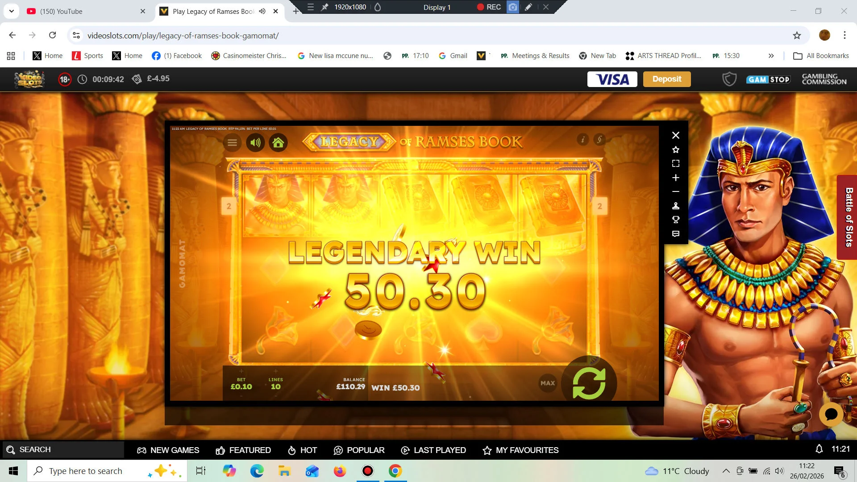The image size is (857, 482).
Task: Open GAMSTOP link
Action: (x=769, y=79)
